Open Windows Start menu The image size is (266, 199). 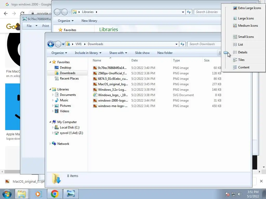click(x=6, y=194)
